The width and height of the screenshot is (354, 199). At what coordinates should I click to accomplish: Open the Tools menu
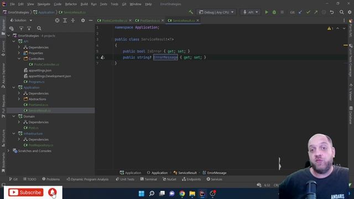(114, 4)
